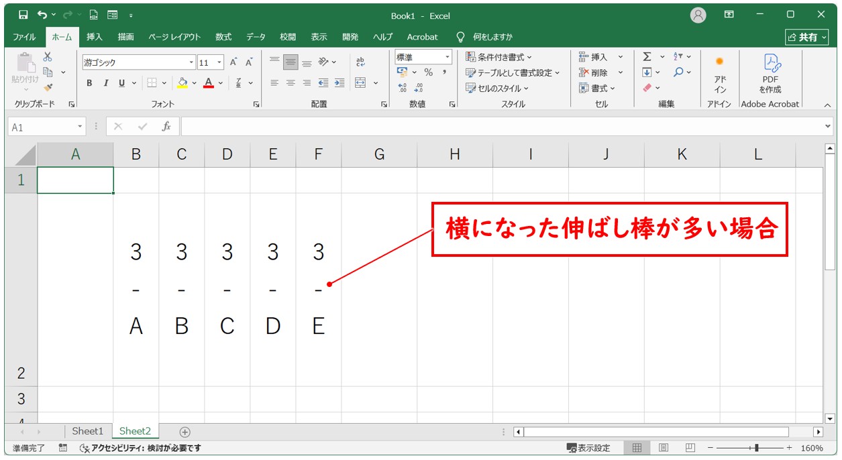Open the ファイル tab
The width and height of the screenshot is (842, 460).
[24, 37]
